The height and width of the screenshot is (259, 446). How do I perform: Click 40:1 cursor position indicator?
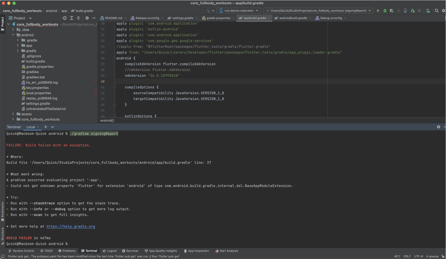coord(397,256)
